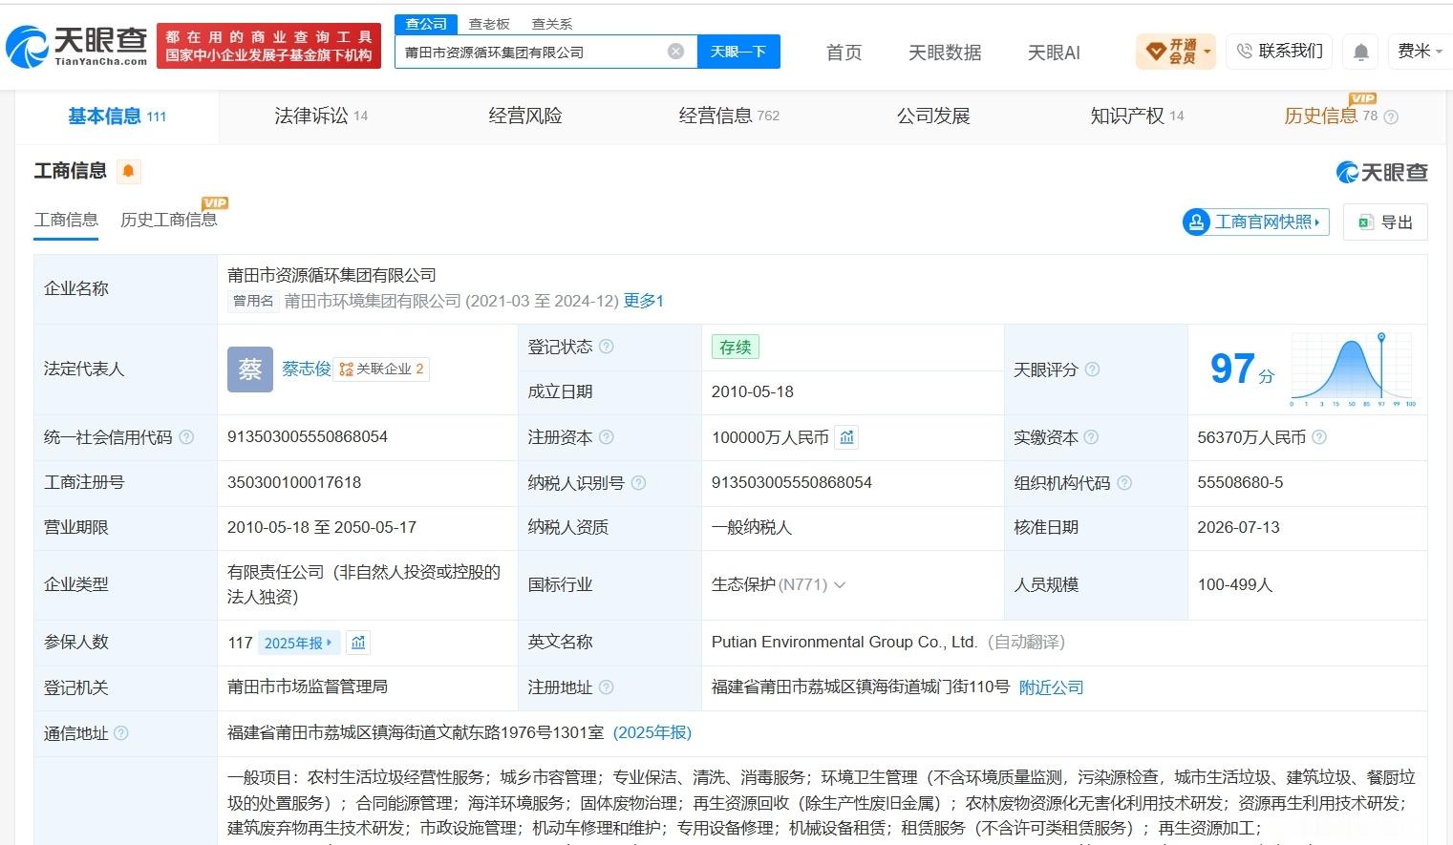Image resolution: width=1453 pixels, height=845 pixels.
Task: Select the English name Putian Environmental Group
Action: tap(844, 642)
